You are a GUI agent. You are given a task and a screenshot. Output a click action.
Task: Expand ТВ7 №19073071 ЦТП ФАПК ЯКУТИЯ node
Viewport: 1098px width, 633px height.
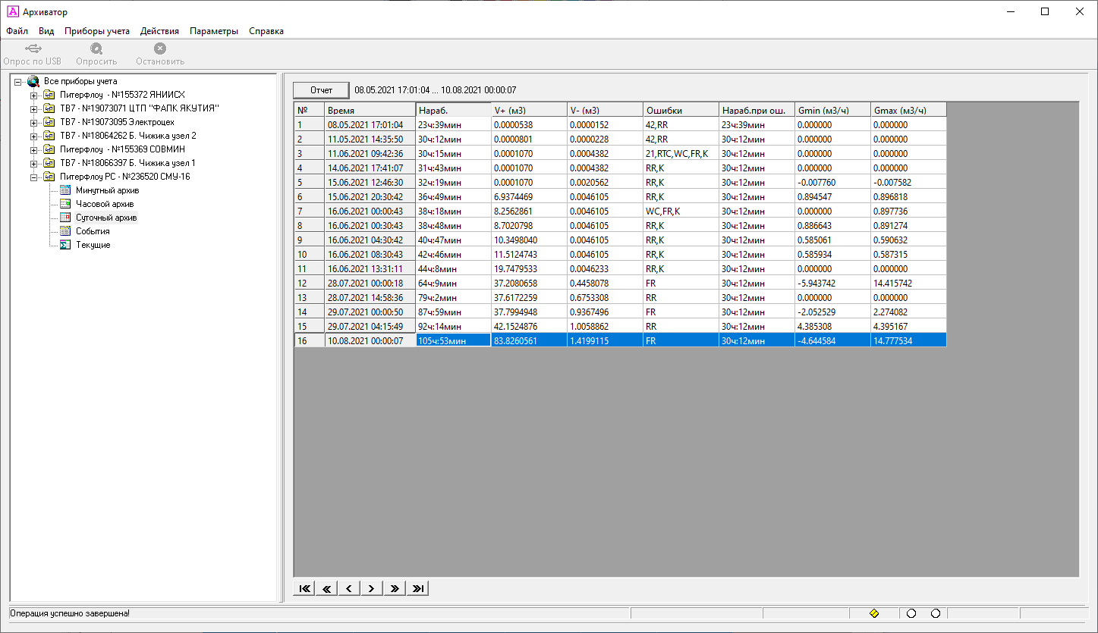[33, 109]
